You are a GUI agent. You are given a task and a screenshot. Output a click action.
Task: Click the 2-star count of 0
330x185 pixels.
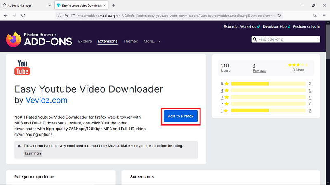pyautogui.click(x=310, y=104)
